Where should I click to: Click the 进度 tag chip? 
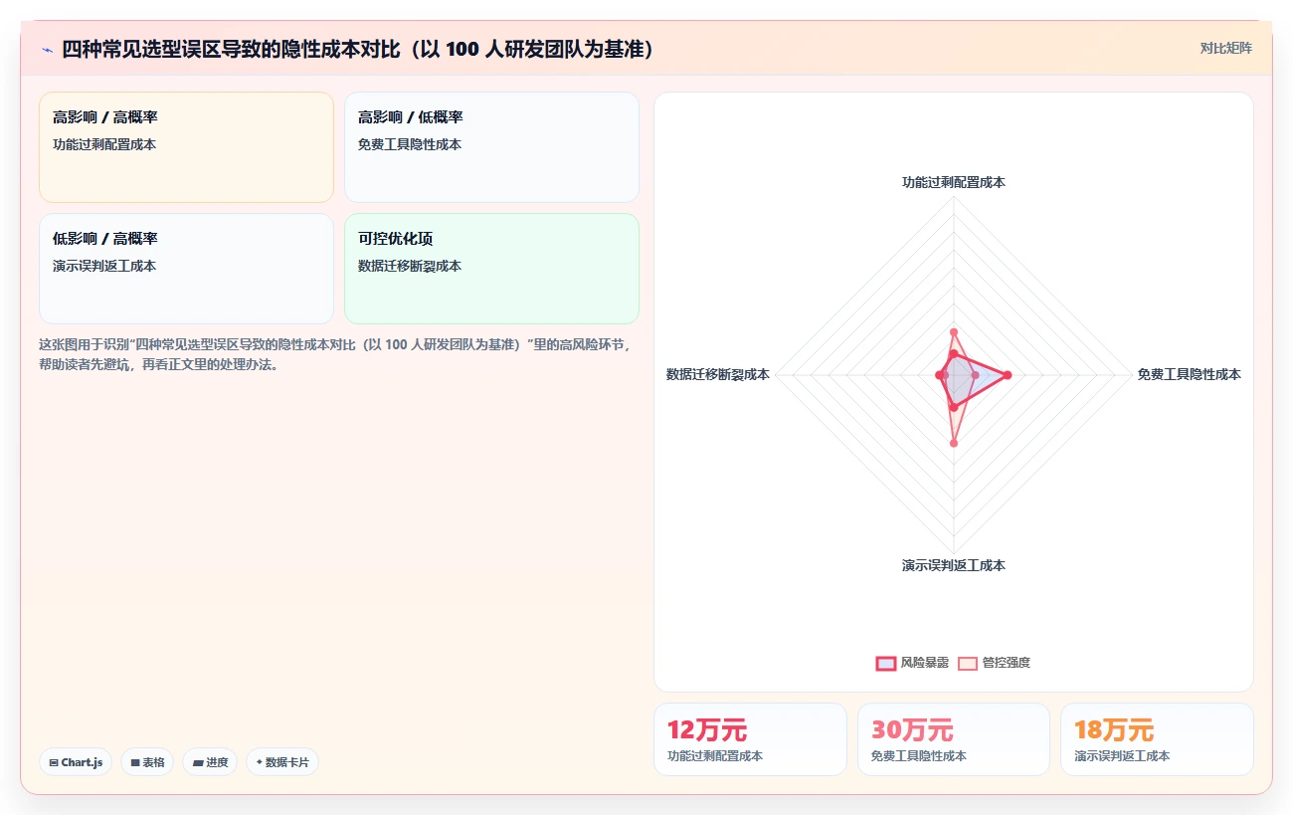210,762
